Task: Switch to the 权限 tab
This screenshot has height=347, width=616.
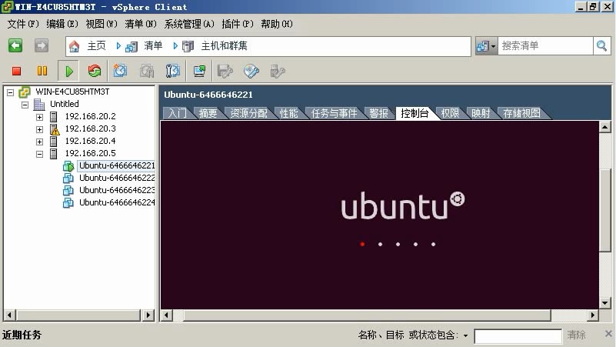Action: click(450, 113)
